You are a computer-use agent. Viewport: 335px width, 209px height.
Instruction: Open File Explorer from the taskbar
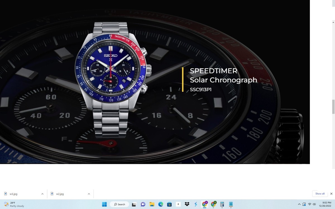tap(152, 204)
